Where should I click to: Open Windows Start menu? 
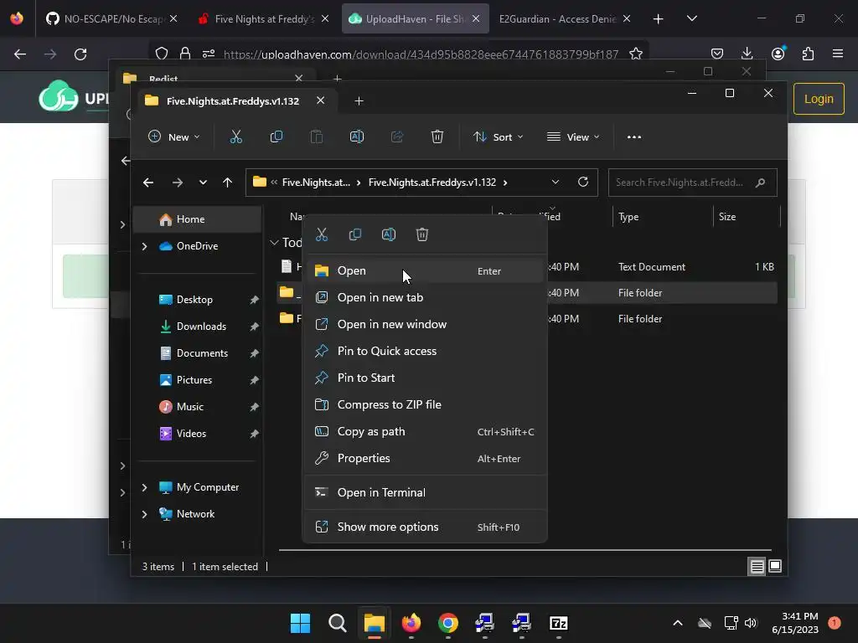pos(301,623)
